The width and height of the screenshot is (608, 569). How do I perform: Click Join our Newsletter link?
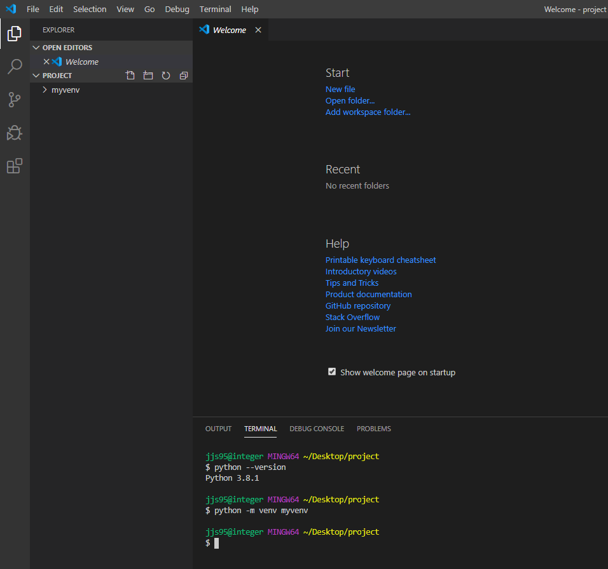pyautogui.click(x=361, y=328)
